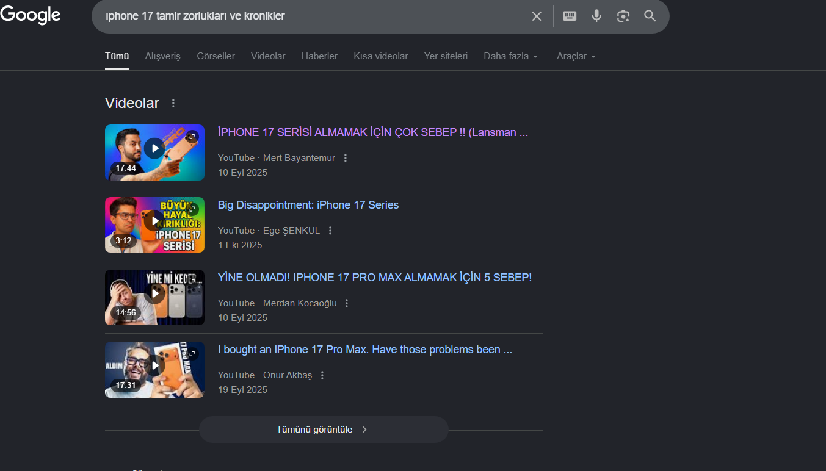
Task: Click the '1 Eki 2025' date text
Action: pos(240,245)
